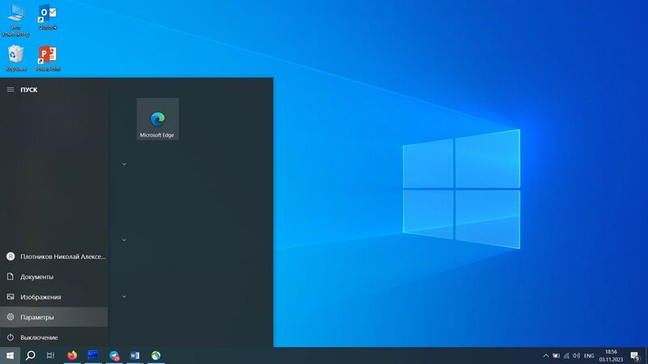Launch Firefox from the taskbar
Viewport: 648px width, 364px height.
(x=72, y=355)
